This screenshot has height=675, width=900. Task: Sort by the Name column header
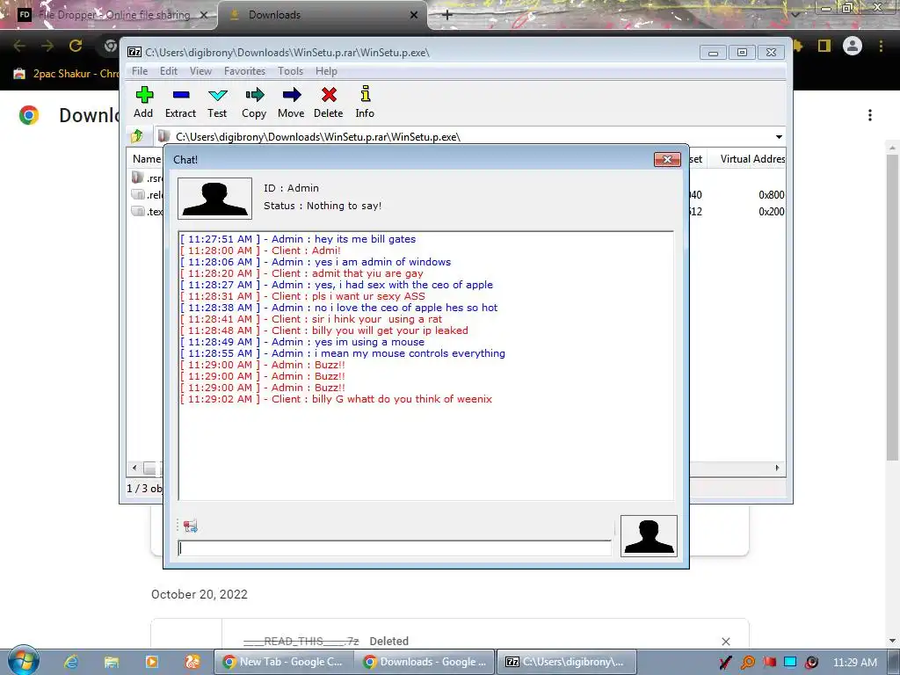[147, 159]
